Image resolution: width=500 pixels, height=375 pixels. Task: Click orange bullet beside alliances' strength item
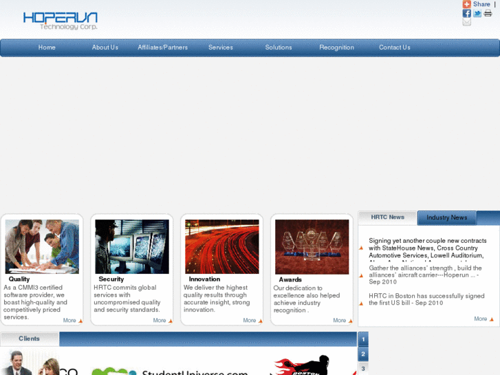[361, 276]
